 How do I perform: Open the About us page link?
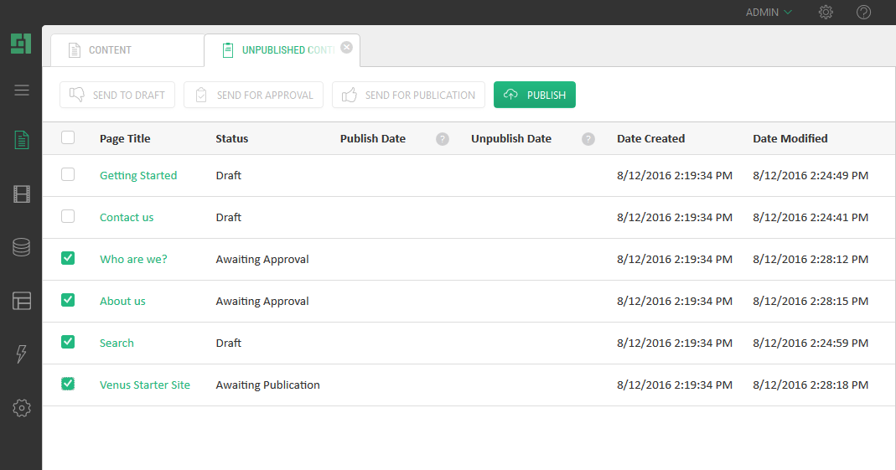[122, 301]
